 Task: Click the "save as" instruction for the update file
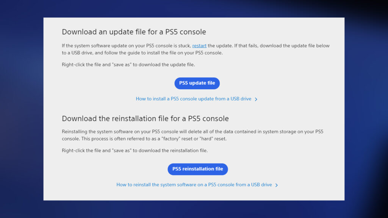pos(128,64)
